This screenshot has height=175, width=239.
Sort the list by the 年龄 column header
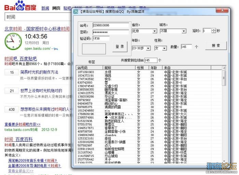point(155,68)
